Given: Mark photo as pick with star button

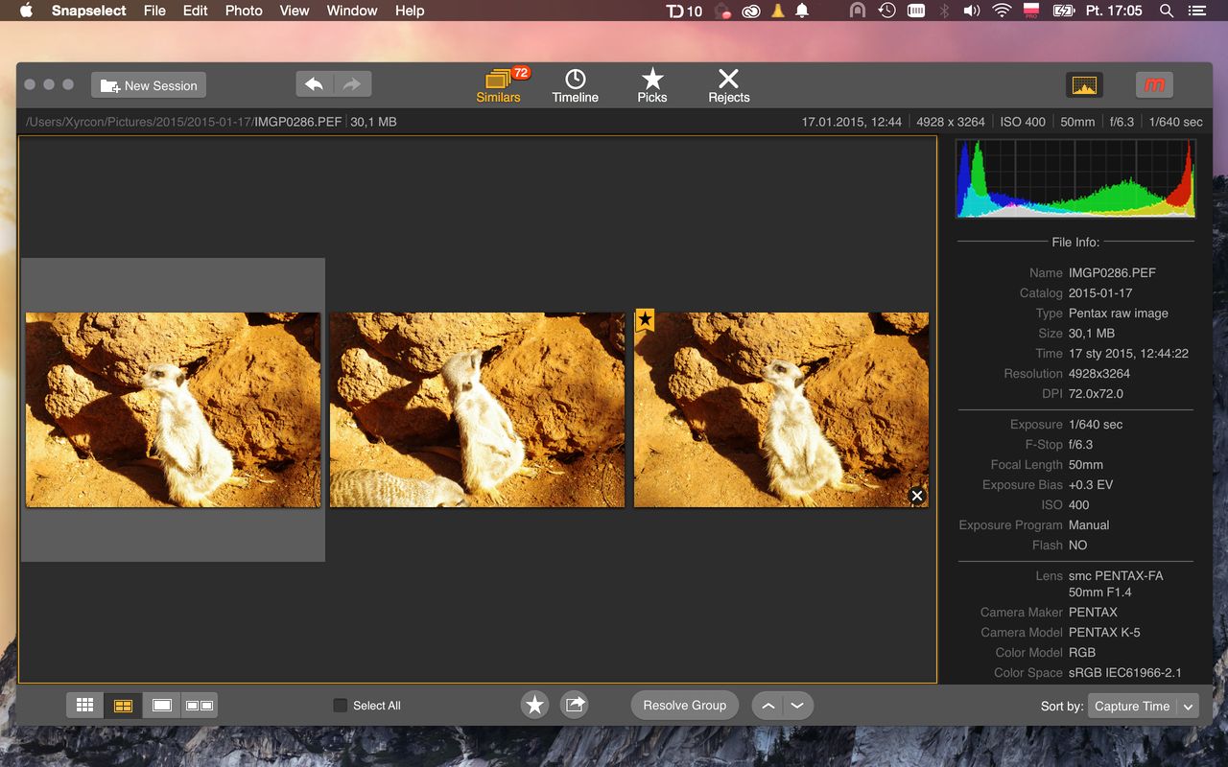Looking at the screenshot, I should click(534, 706).
